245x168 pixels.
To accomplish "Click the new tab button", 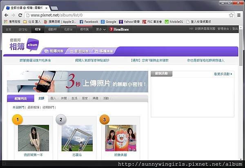I will [54, 8].
